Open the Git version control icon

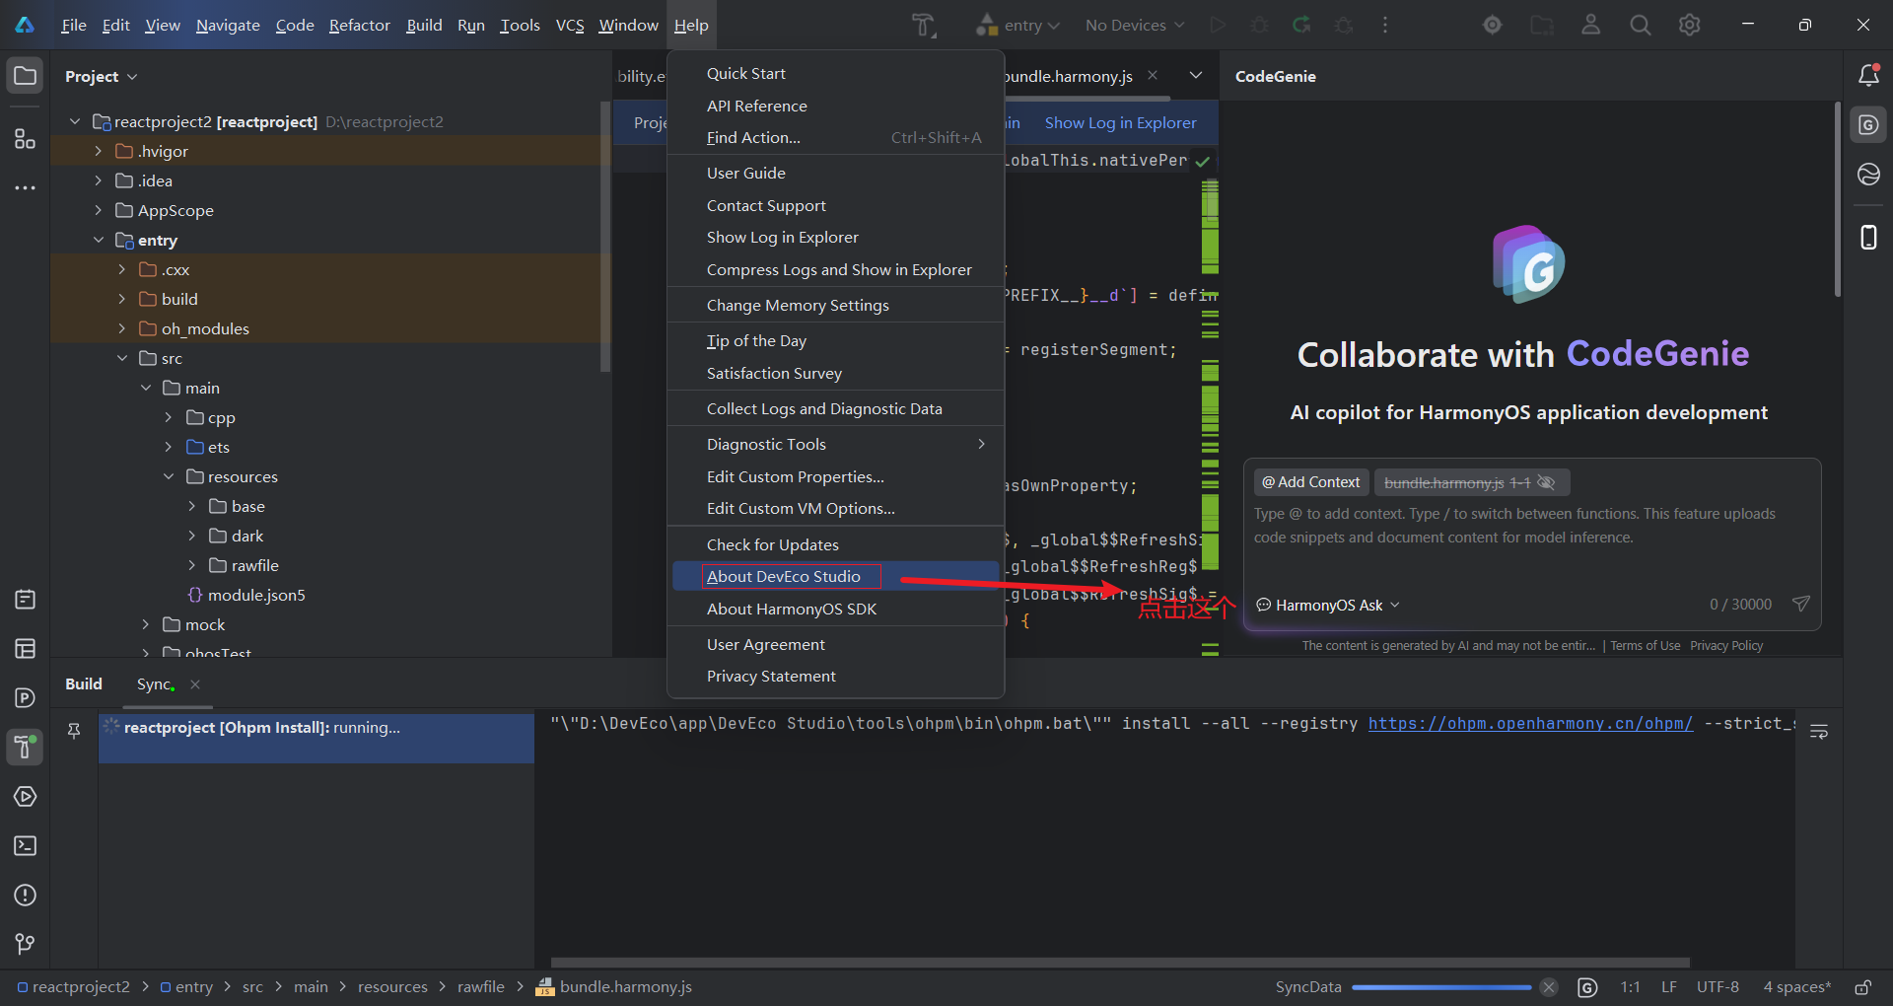(25, 944)
